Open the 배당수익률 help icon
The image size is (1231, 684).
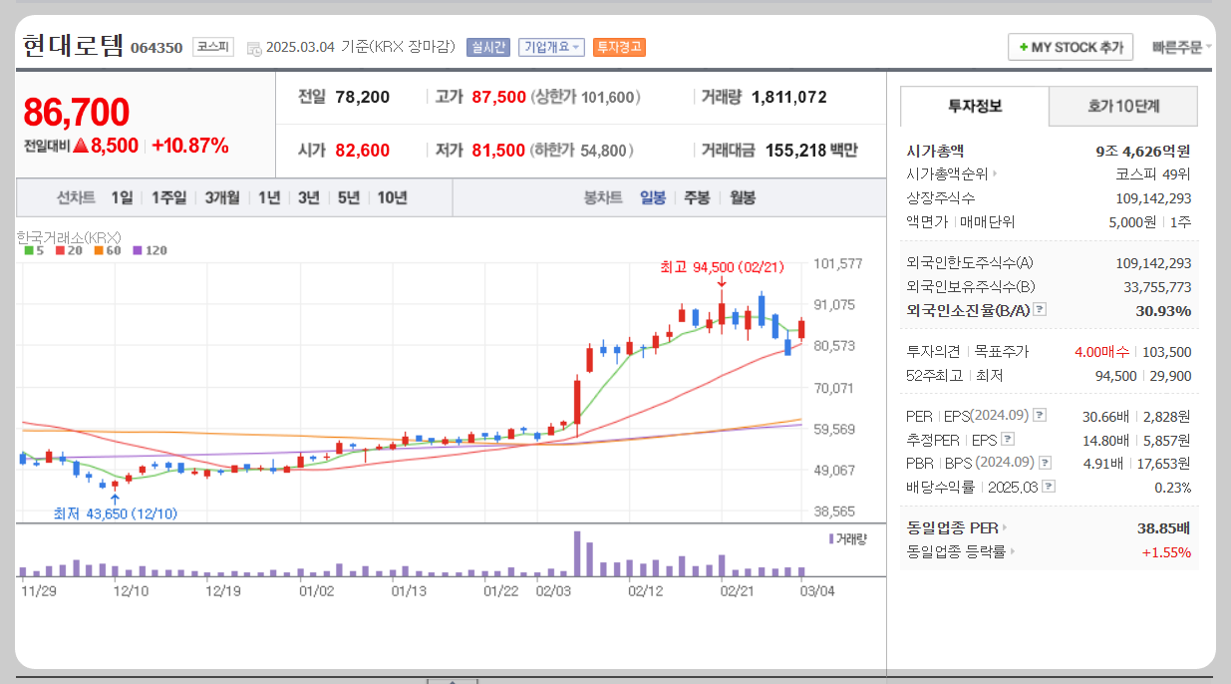click(x=1049, y=485)
